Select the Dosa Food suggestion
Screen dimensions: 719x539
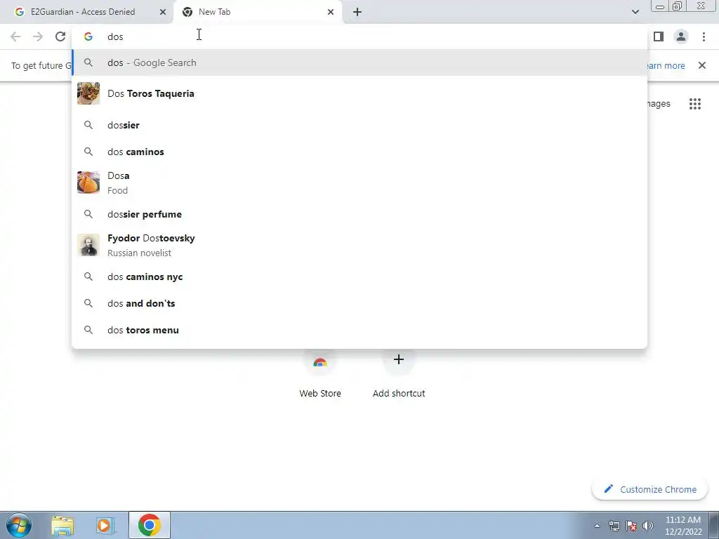coord(359,183)
